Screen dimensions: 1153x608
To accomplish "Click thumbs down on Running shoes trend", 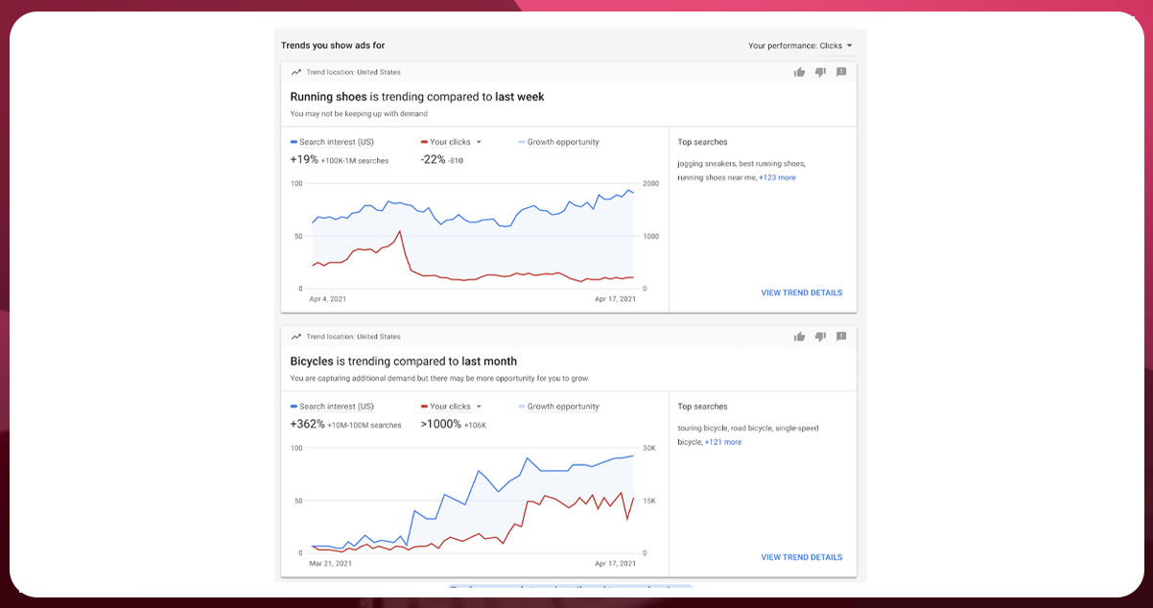I will pyautogui.click(x=820, y=72).
